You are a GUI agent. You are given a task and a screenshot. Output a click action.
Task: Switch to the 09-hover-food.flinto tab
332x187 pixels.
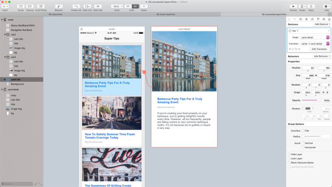click(166, 14)
